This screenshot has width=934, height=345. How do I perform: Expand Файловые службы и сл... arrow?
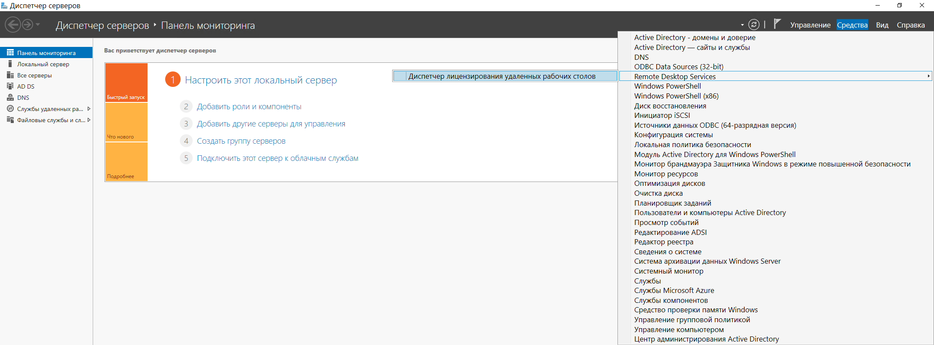[89, 120]
